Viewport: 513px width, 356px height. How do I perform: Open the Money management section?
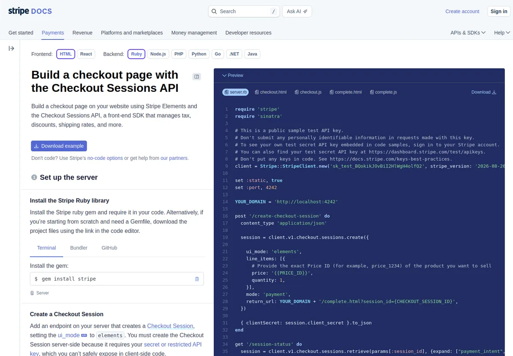tap(194, 32)
